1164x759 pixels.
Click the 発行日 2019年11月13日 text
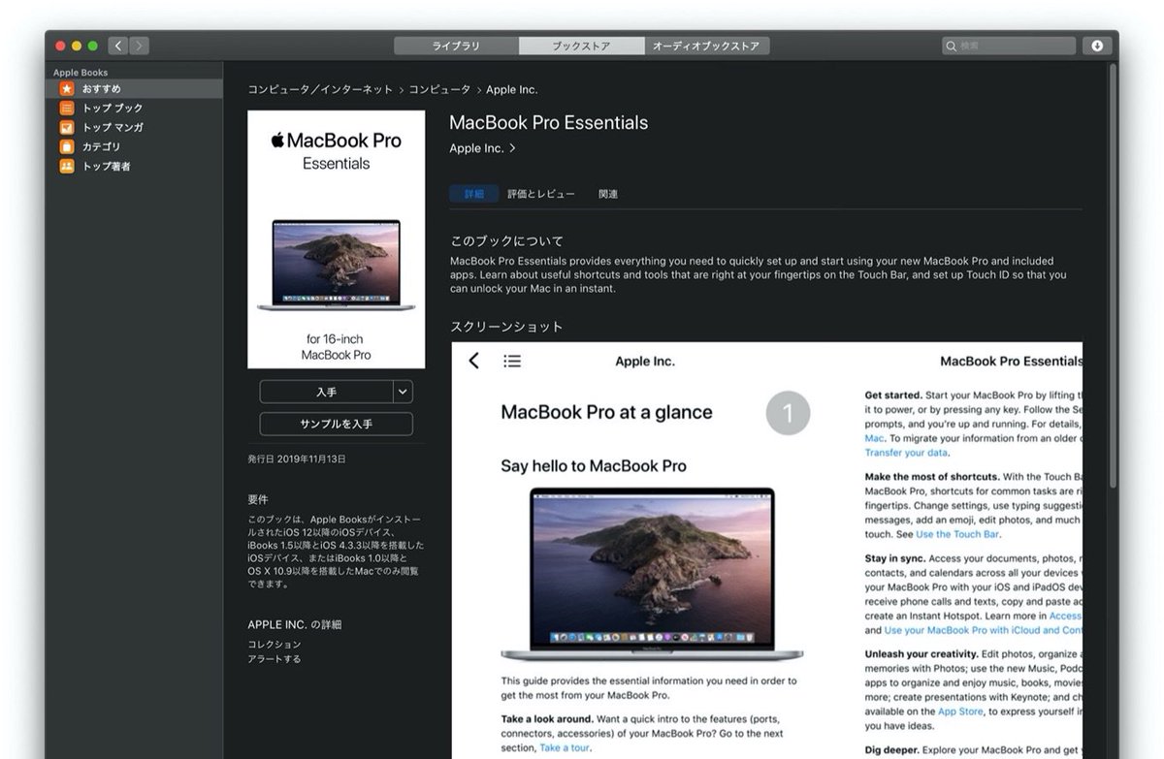click(297, 459)
